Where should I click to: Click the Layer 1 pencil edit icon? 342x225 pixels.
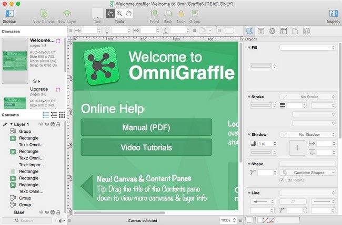(x=5, y=124)
